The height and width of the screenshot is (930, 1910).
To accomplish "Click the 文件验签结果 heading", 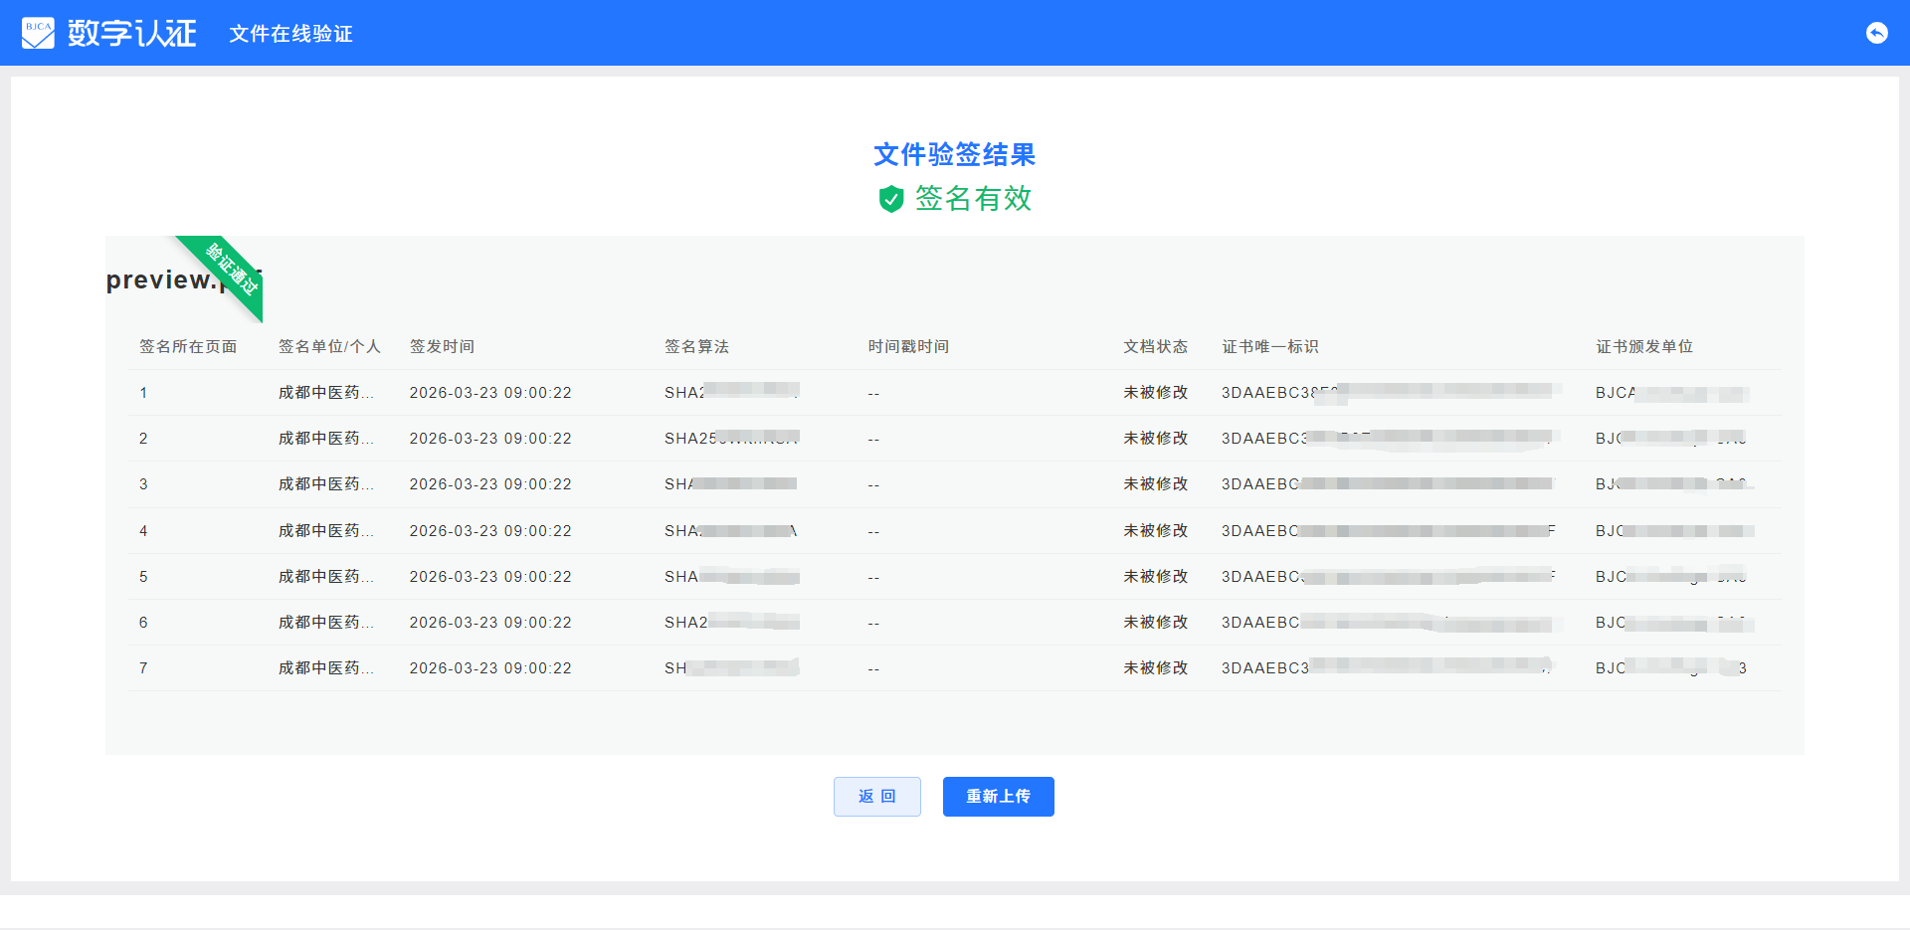I will (955, 155).
